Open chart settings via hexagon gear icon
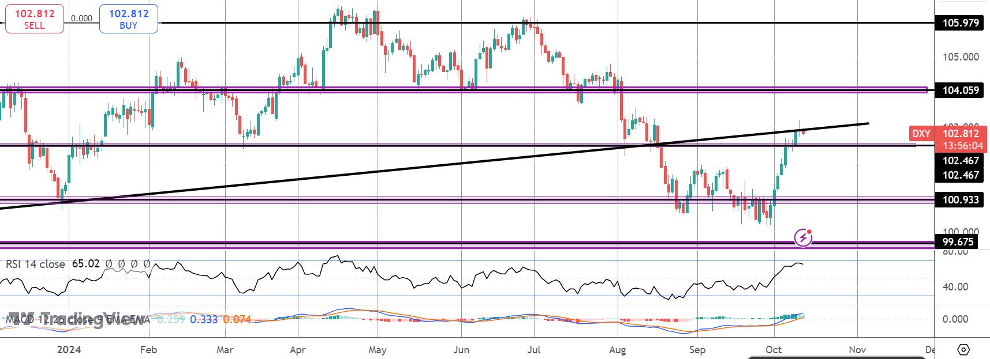The width and height of the screenshot is (990, 359). pos(963,350)
